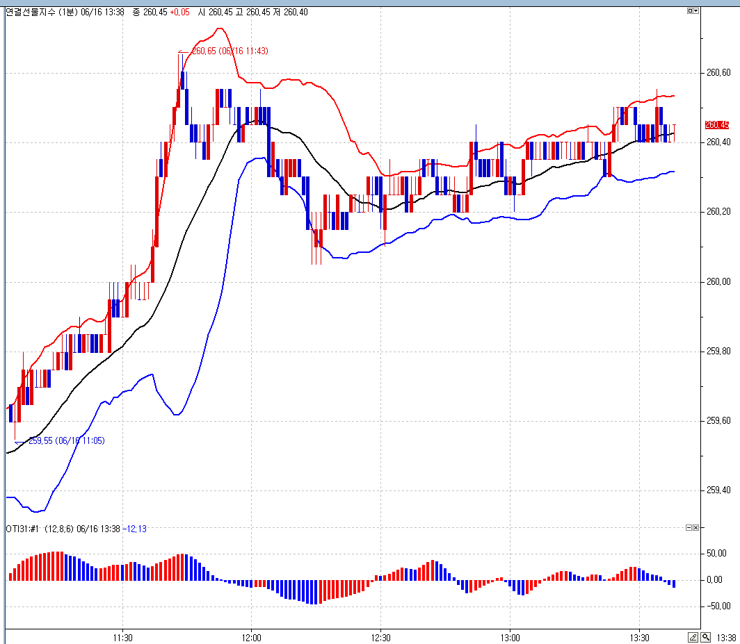Click the 11:30 time axis label
Screen dimensions: 740x644
122,637
